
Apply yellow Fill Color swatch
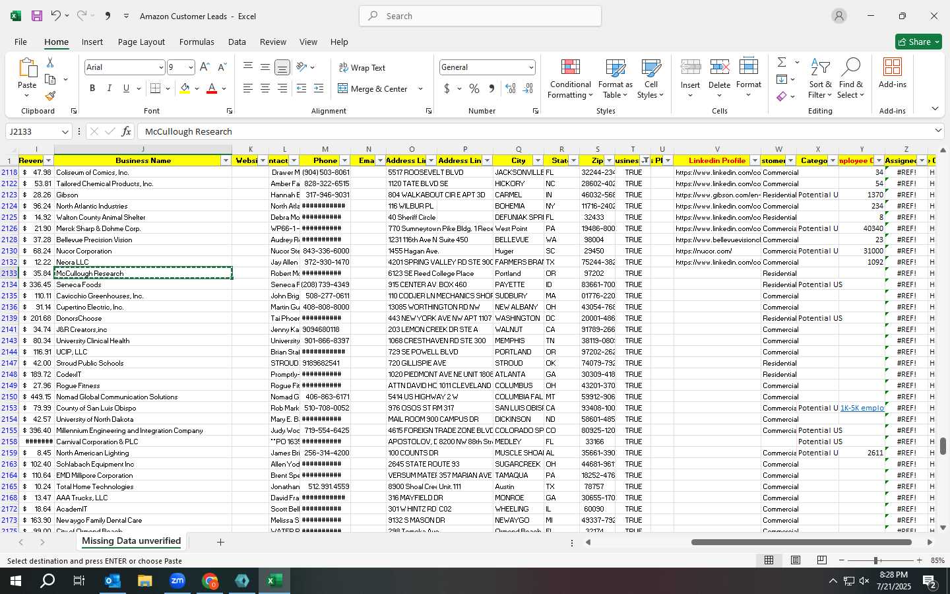point(185,88)
